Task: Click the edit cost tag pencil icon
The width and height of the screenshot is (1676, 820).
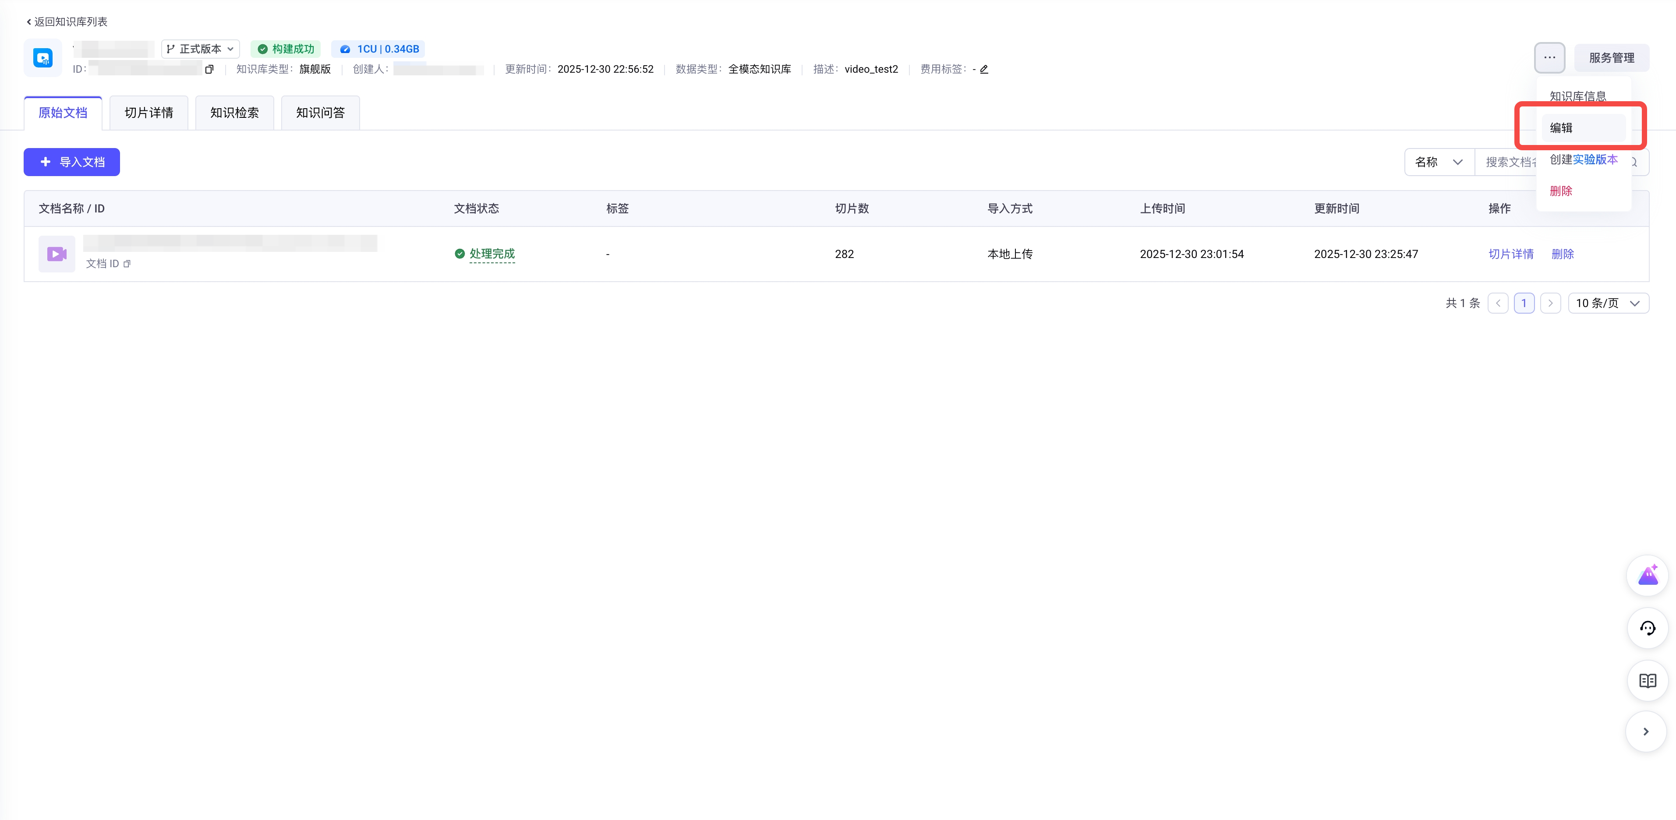Action: pos(984,70)
